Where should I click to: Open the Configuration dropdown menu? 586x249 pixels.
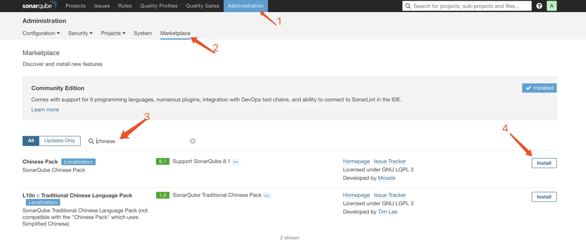[41, 33]
